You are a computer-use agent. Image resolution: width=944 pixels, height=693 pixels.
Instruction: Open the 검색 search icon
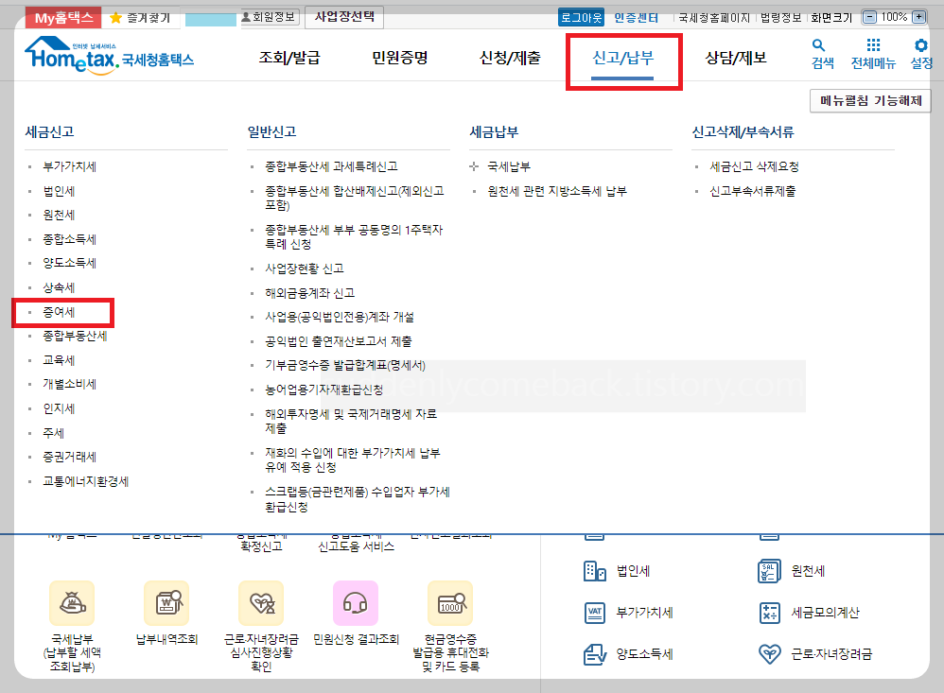click(x=821, y=52)
